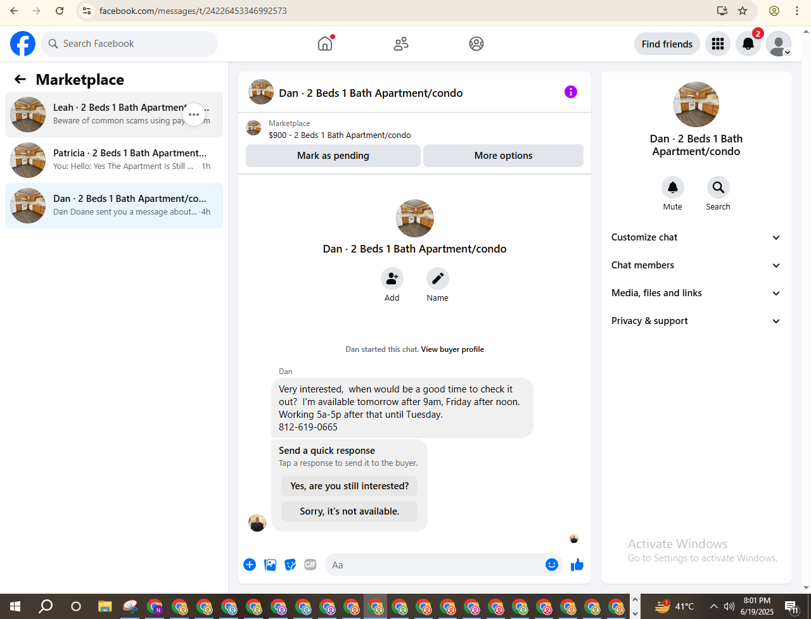Open Windows taskbar search
Screen dimensions: 811x619
(x=46, y=606)
